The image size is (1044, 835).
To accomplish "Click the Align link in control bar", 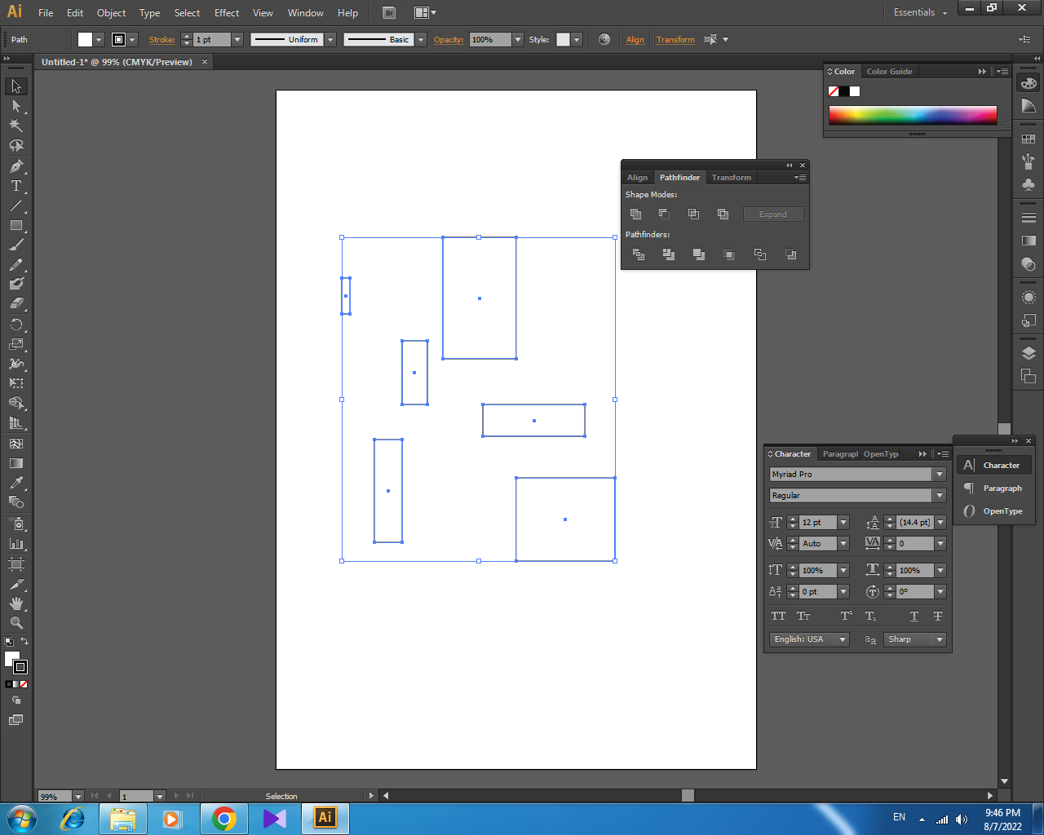I will (635, 39).
